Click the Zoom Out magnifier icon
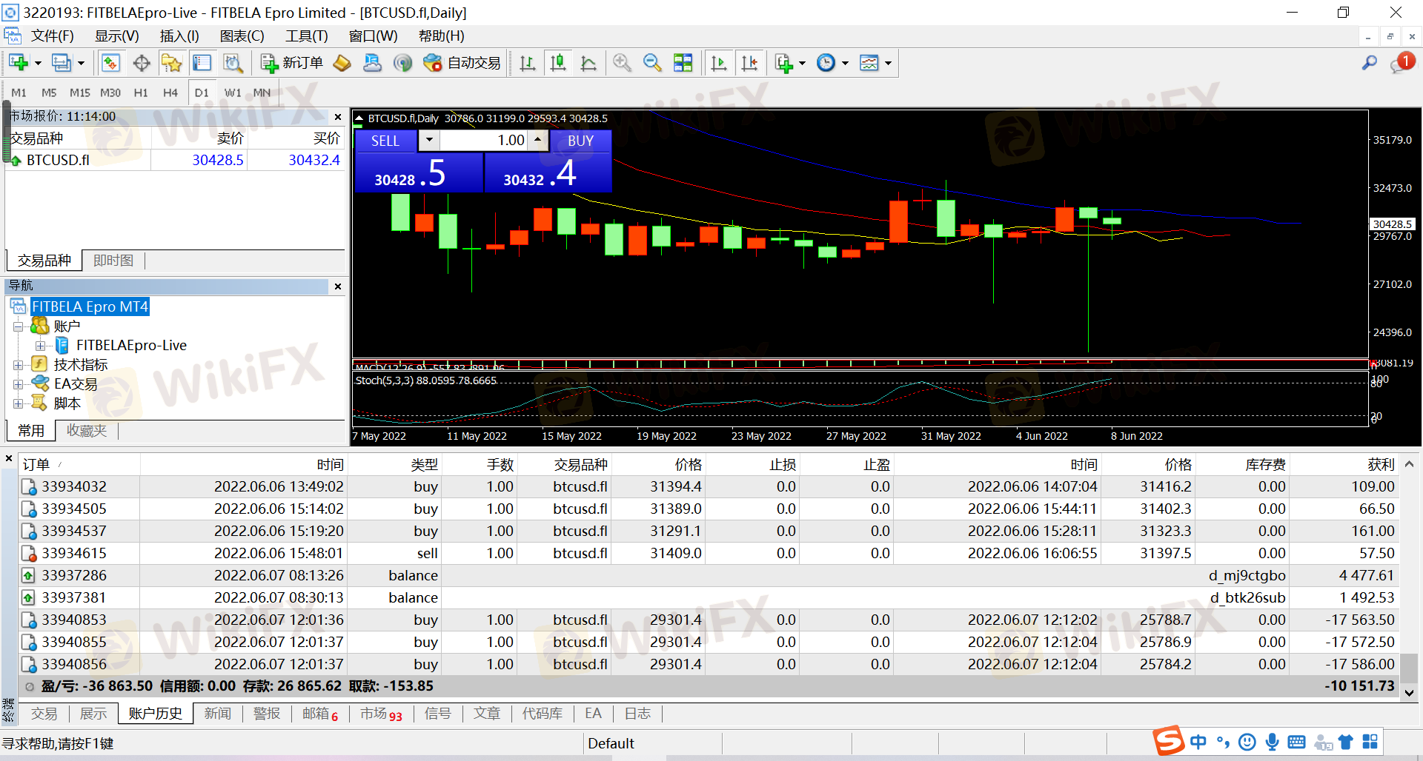This screenshot has width=1423, height=761. point(652,64)
